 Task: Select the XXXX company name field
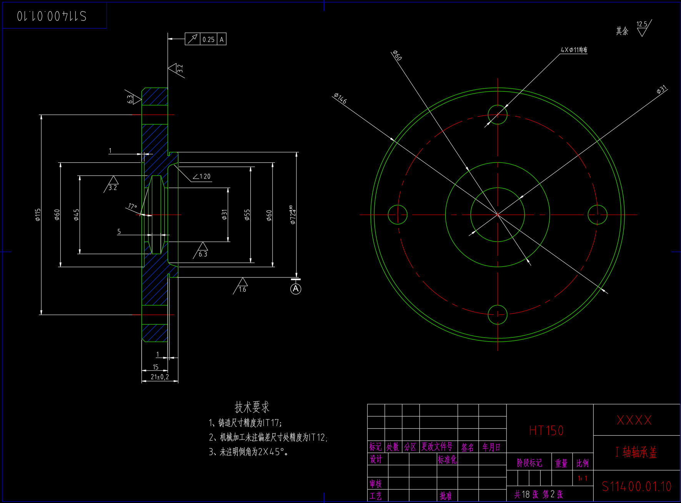click(x=634, y=420)
